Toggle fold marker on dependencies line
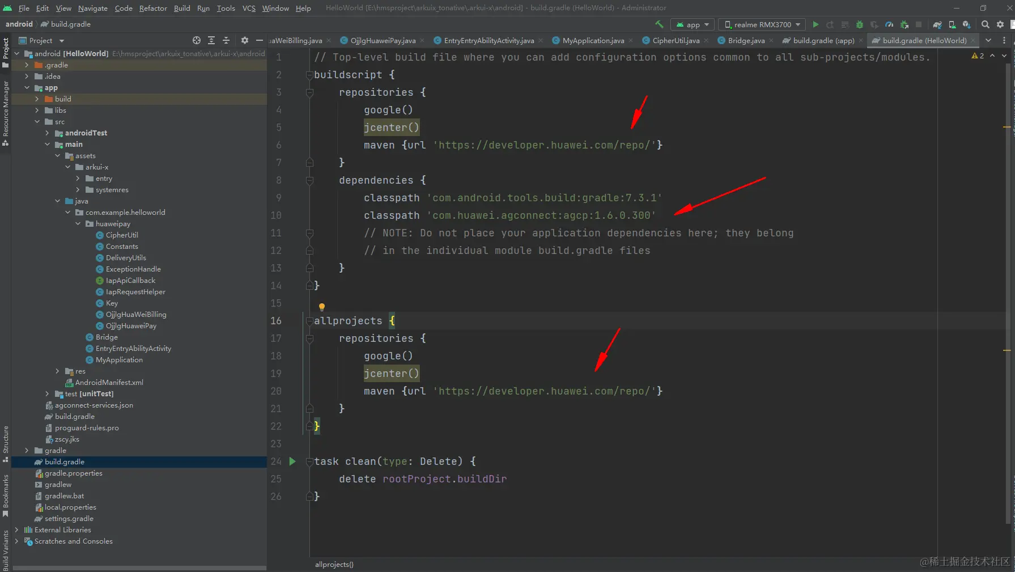Viewport: 1015px width, 572px height. [x=309, y=180]
